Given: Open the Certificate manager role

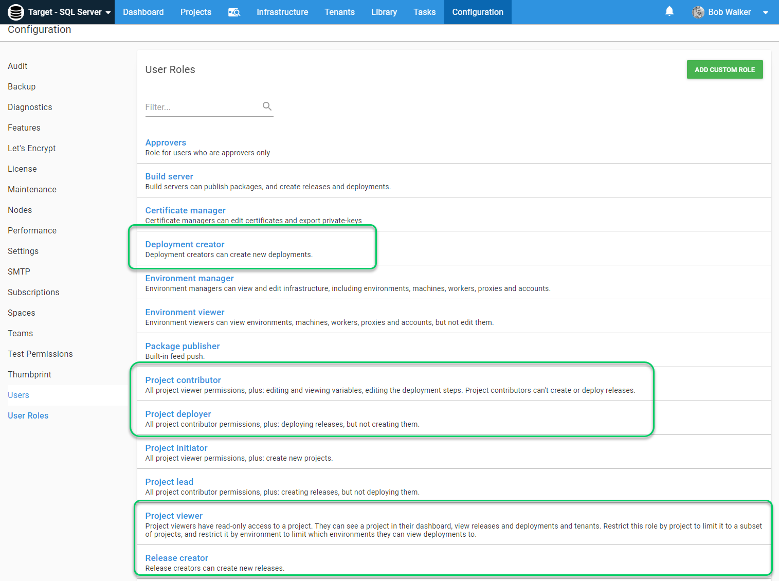Looking at the screenshot, I should (185, 210).
